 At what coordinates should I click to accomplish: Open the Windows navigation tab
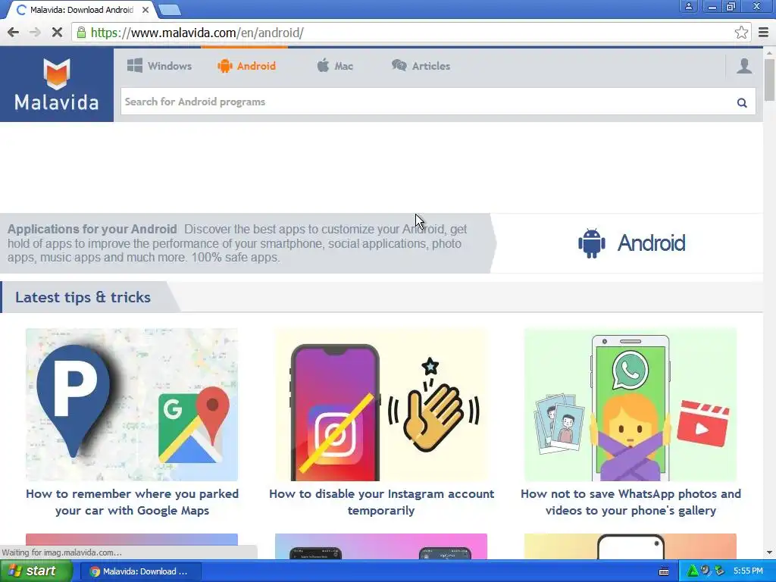(159, 66)
